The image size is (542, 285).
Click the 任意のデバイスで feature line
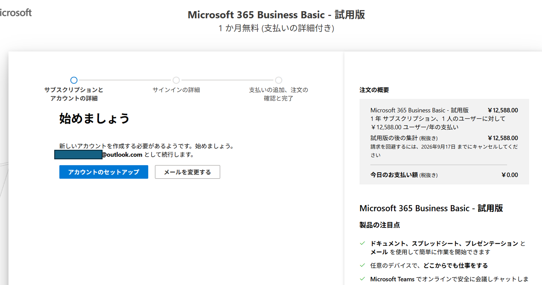pos(429,265)
